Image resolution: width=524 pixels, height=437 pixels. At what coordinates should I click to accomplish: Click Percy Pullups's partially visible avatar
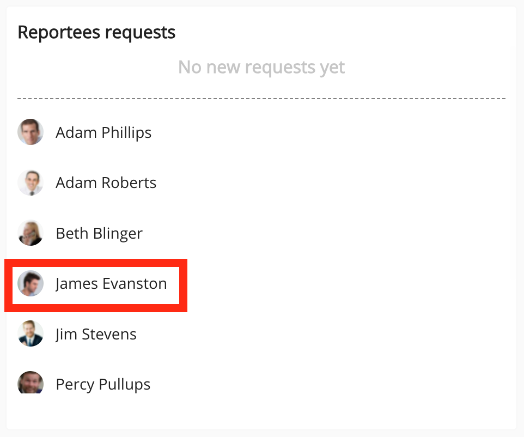(x=31, y=383)
